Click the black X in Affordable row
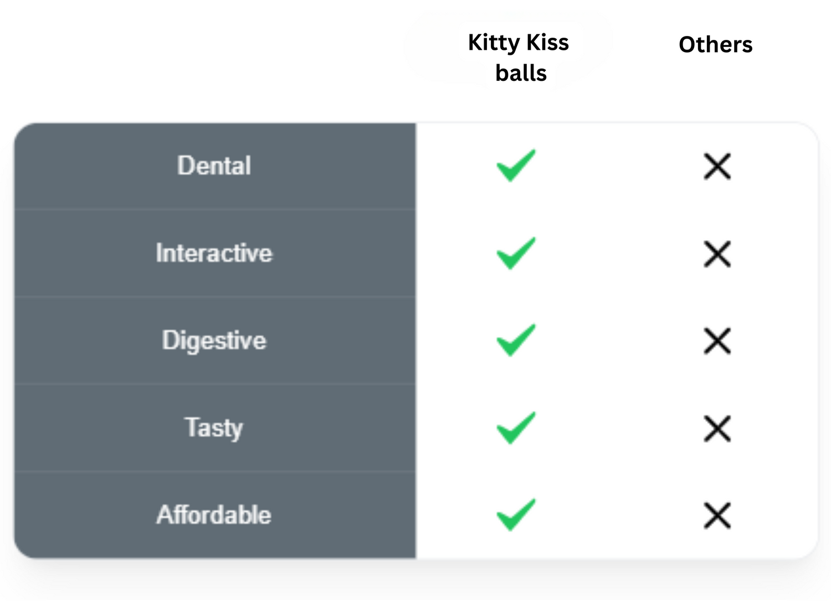This screenshot has width=831, height=603. (717, 516)
